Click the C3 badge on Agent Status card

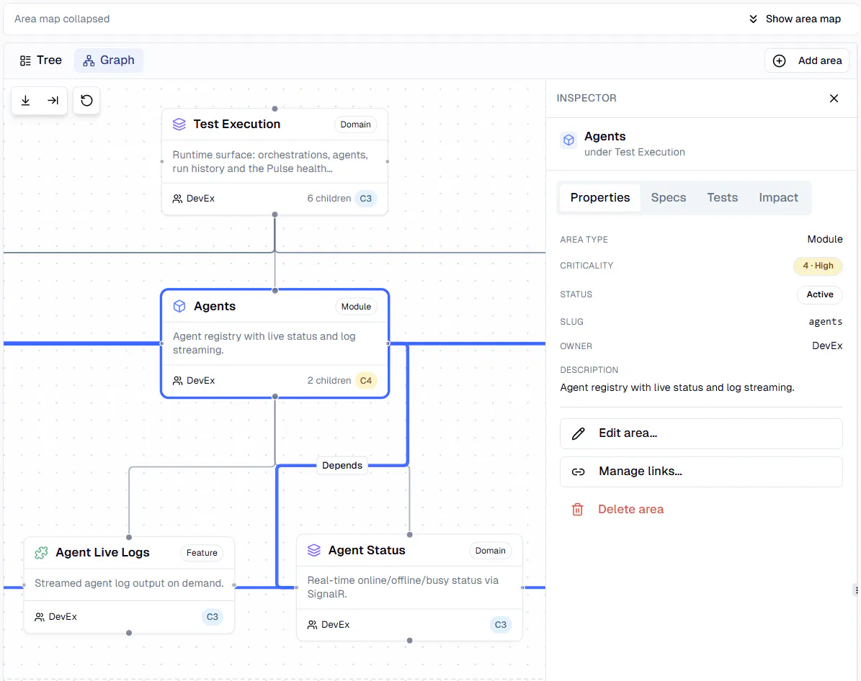coord(501,624)
